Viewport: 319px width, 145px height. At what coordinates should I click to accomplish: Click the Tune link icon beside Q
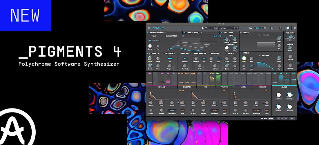pos(157,41)
